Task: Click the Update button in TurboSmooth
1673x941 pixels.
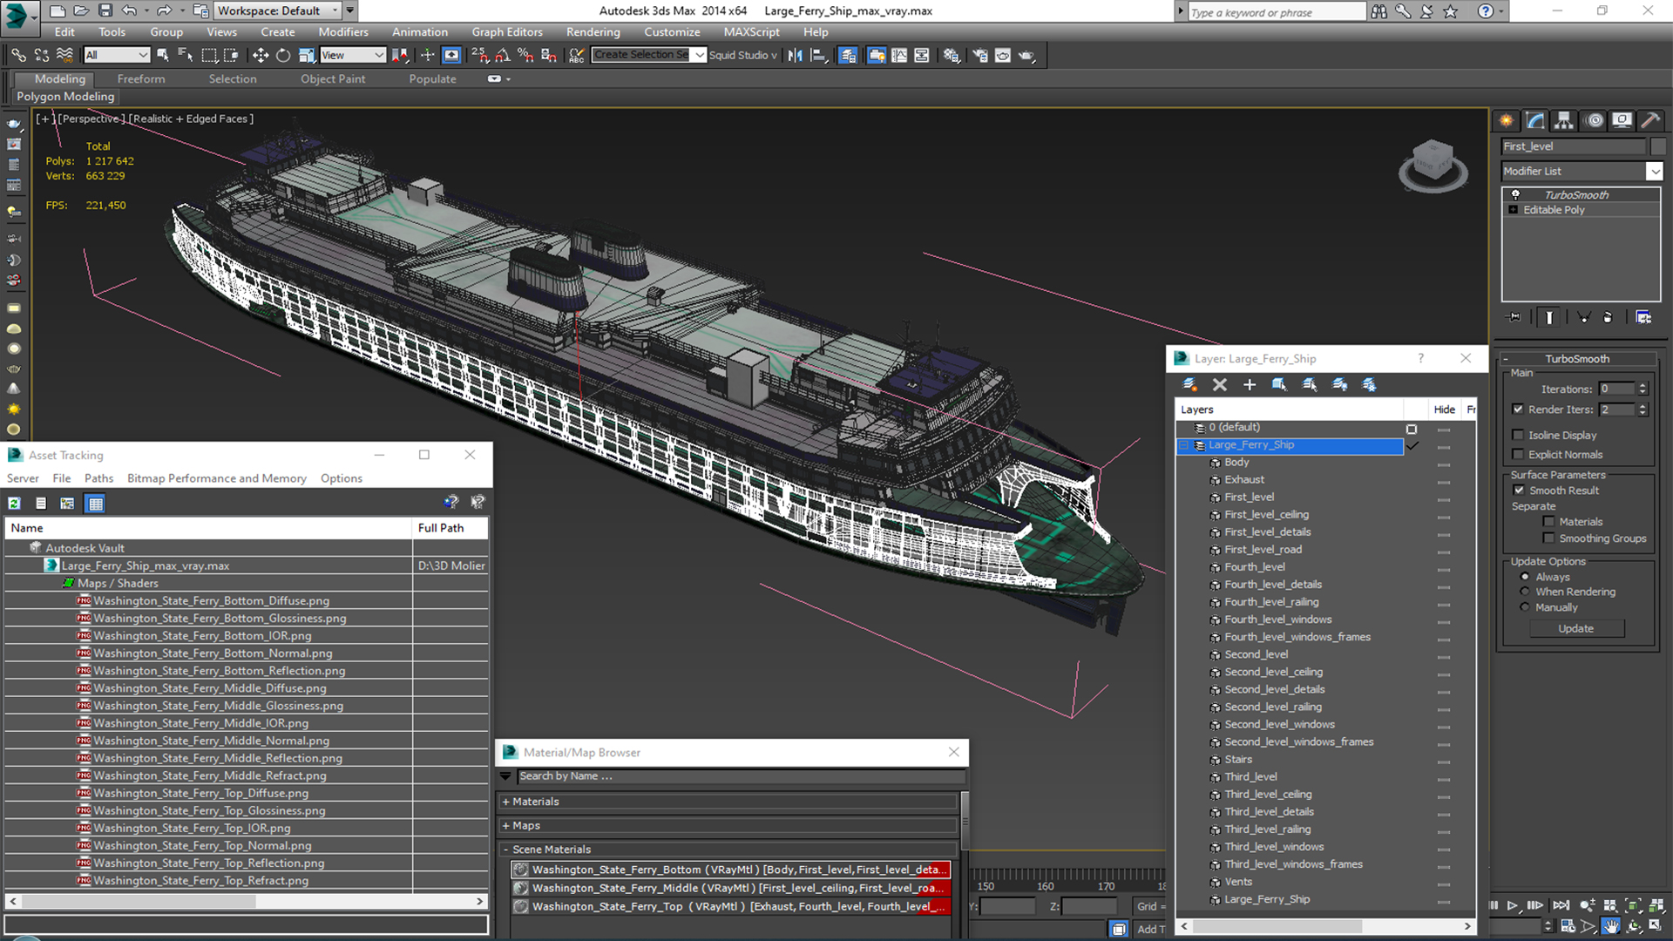Action: pos(1576,628)
